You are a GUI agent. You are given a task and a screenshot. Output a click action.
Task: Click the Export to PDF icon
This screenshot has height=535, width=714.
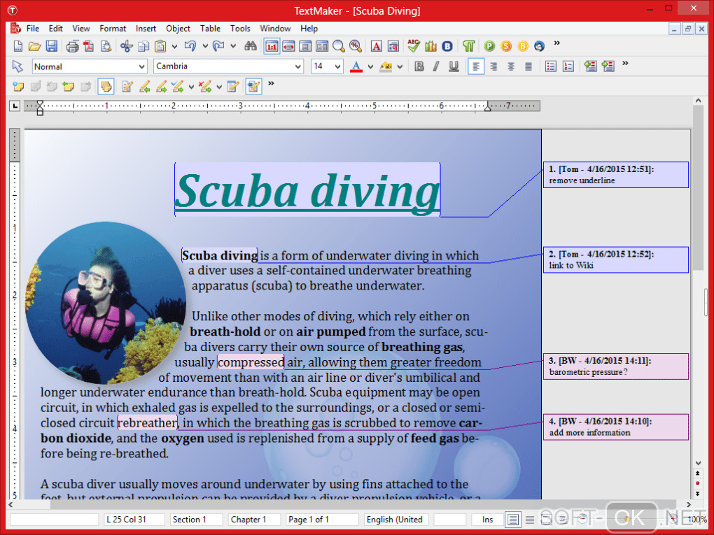(x=89, y=46)
